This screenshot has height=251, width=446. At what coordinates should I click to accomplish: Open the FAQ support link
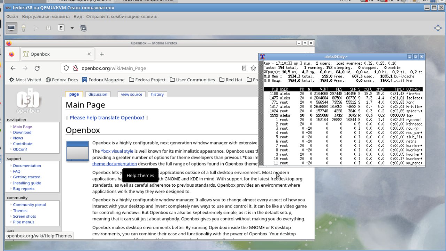coord(17,171)
